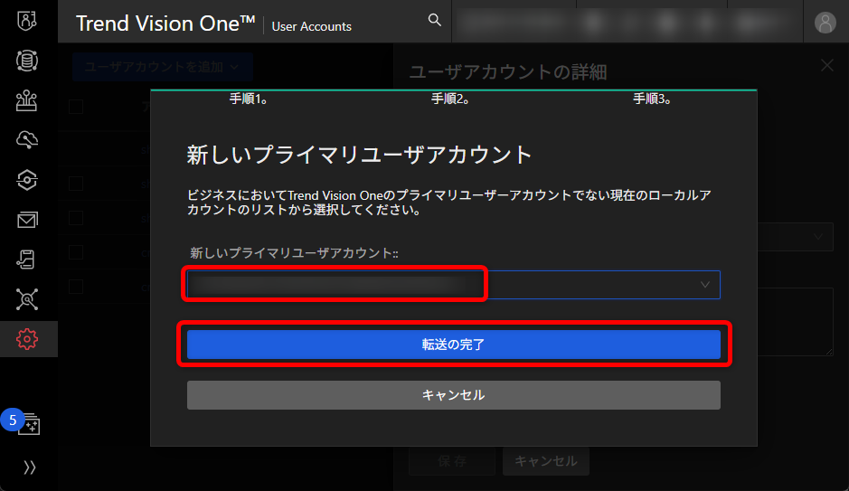This screenshot has height=491, width=849.
Task: Expand the sidebar with double chevron
Action: [x=29, y=467]
